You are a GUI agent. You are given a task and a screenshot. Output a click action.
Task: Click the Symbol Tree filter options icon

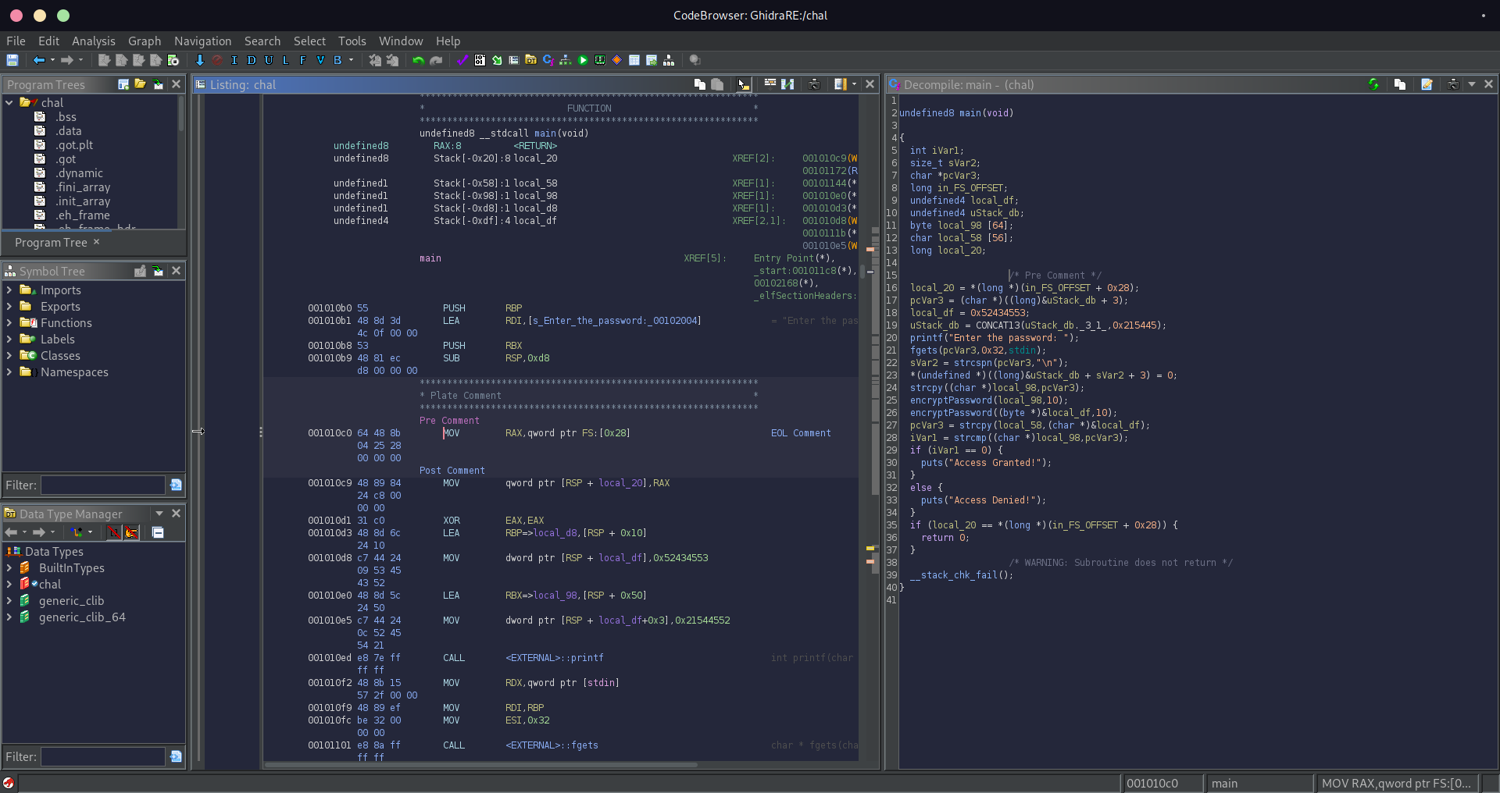[x=176, y=485]
